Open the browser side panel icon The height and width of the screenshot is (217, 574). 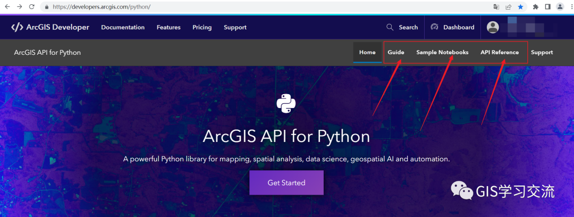547,6
